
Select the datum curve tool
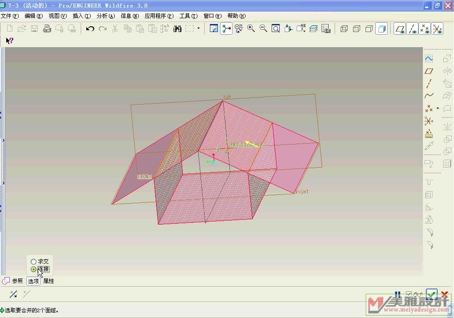click(429, 95)
